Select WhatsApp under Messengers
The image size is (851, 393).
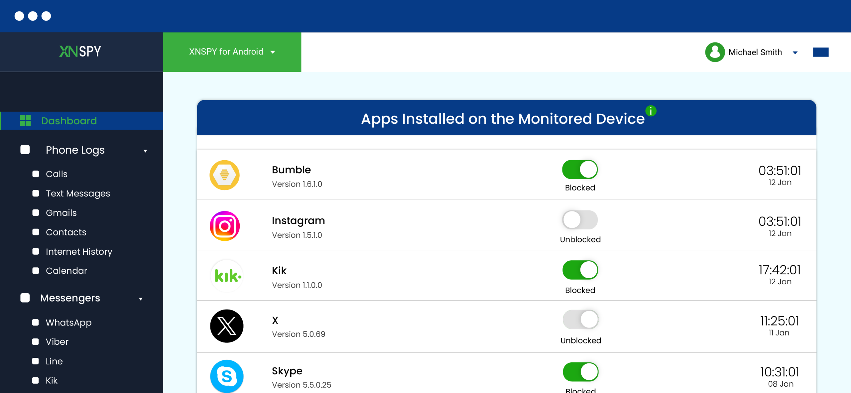pos(68,322)
